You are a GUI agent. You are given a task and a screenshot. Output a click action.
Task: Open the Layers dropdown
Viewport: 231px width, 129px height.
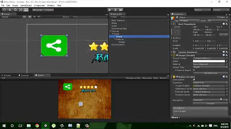pos(202,10)
